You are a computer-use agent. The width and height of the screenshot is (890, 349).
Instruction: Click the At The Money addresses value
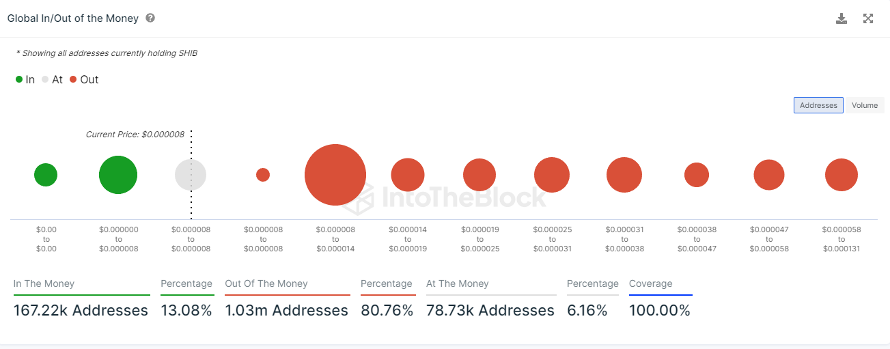490,310
